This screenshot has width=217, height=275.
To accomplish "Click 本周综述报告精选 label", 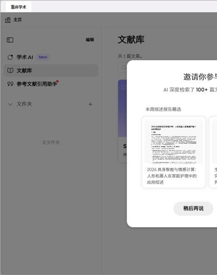I will [163, 109].
